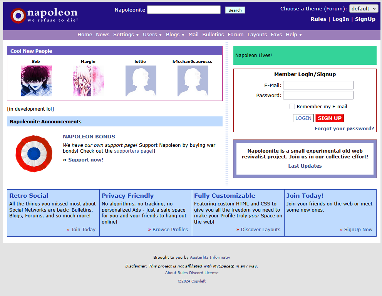Click the large Napoleon Bonds cockade image
The height and width of the screenshot is (296, 382).
click(x=34, y=154)
